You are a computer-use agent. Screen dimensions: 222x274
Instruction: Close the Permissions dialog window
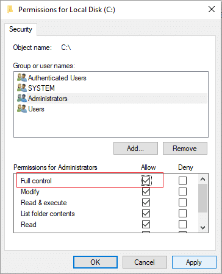point(212,9)
